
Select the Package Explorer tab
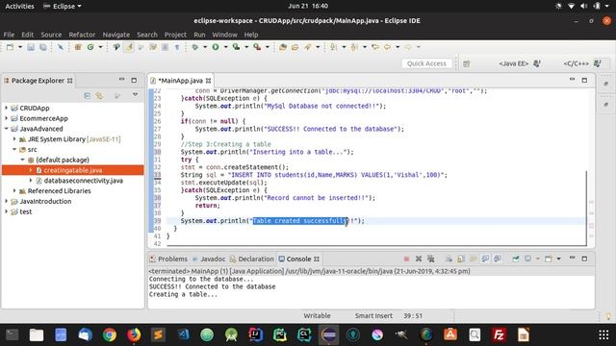(38, 81)
